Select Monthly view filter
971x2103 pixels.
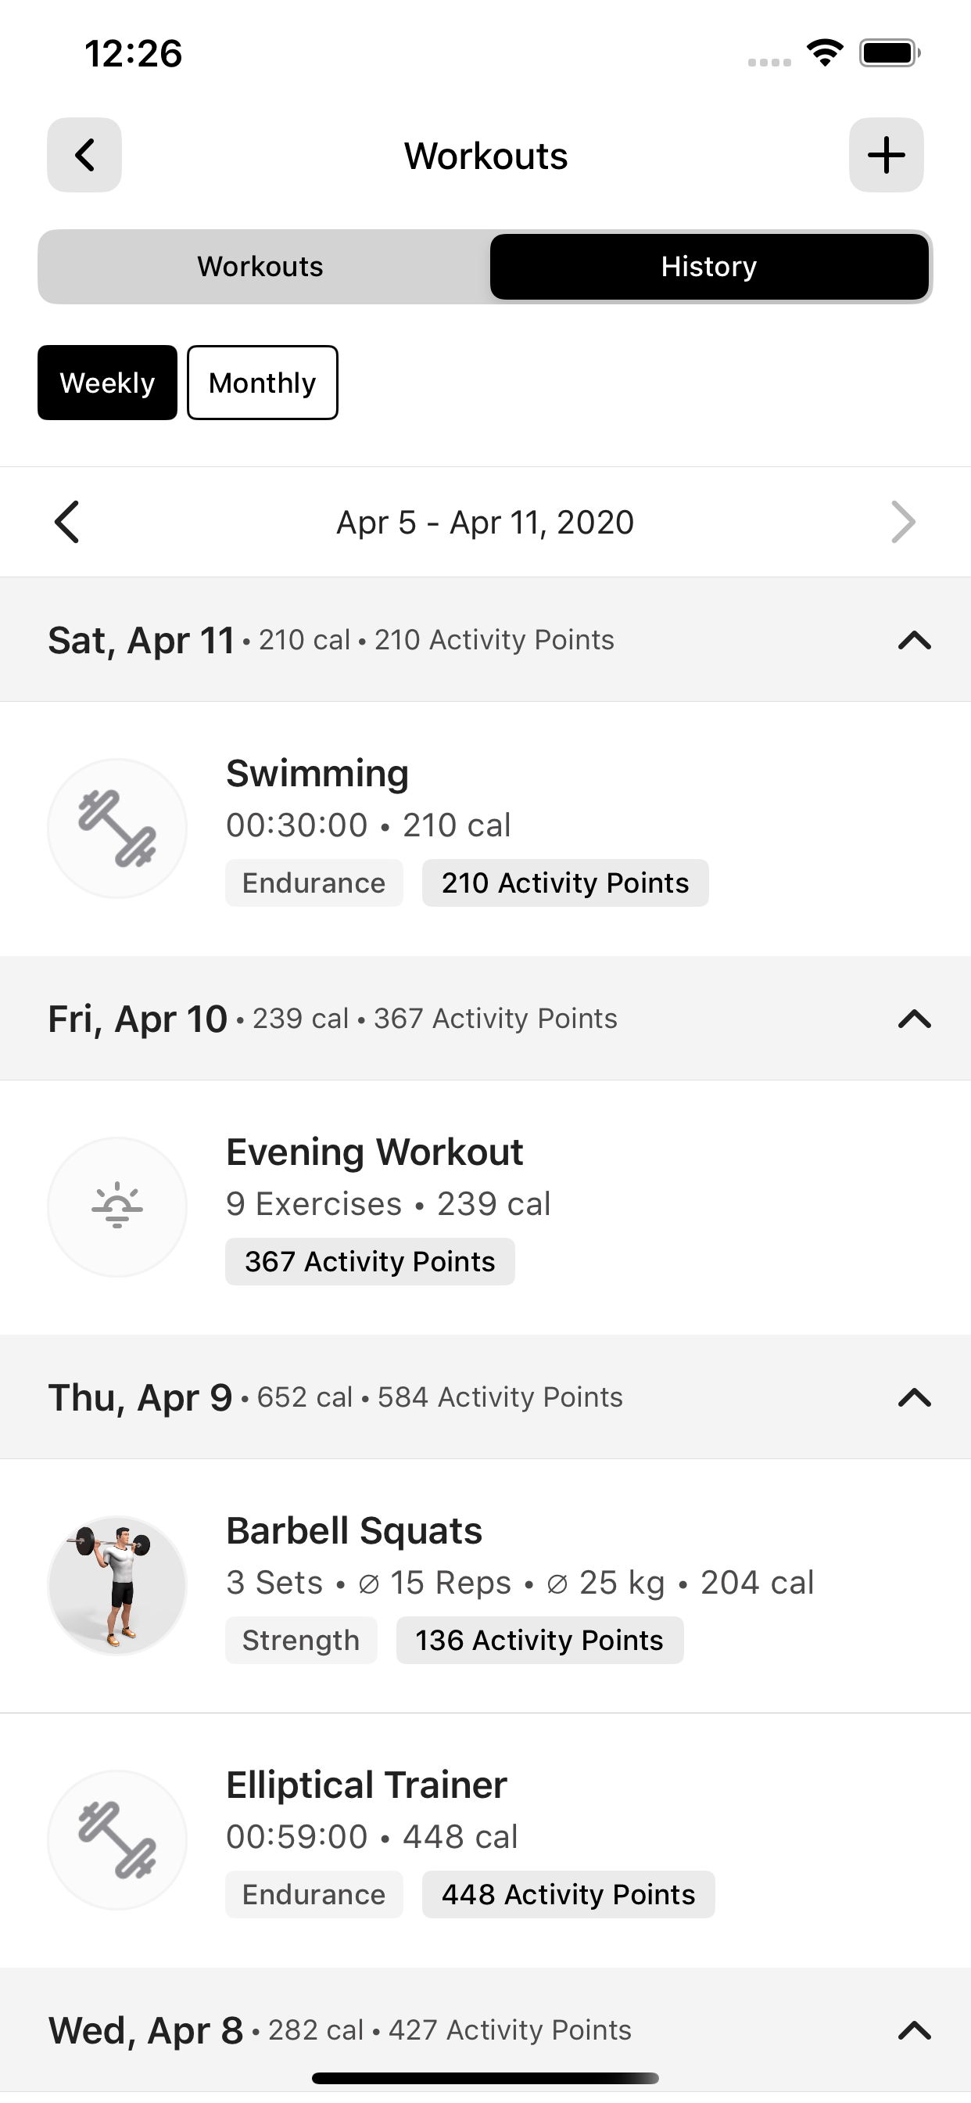(263, 382)
